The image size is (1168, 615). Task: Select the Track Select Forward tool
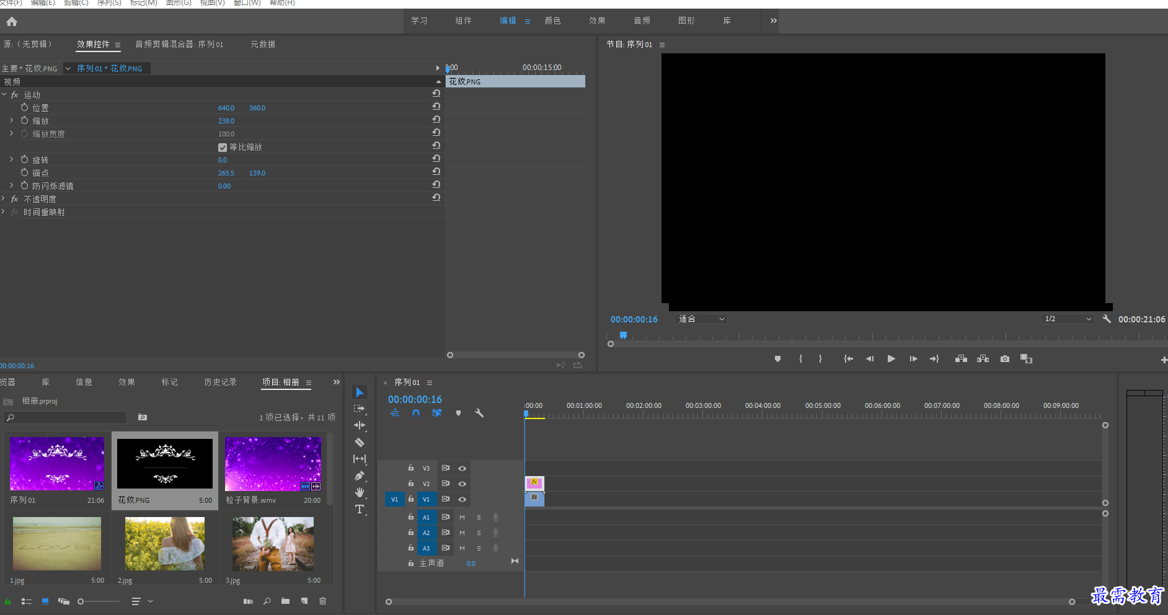360,409
